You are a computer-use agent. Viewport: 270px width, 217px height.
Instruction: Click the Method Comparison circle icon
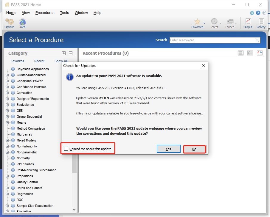pyautogui.click(x=13, y=128)
